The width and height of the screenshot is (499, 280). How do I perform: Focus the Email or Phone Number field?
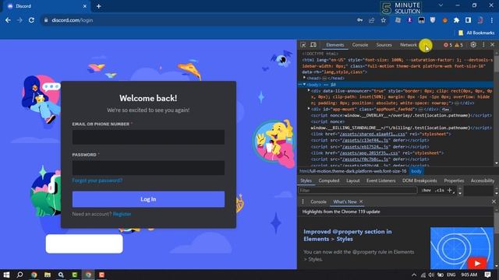(x=148, y=137)
